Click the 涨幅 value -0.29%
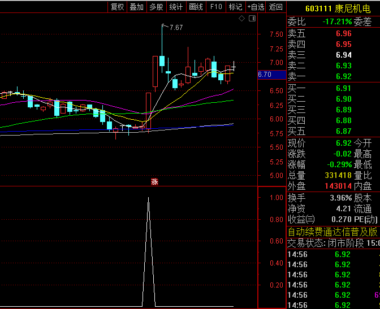 pos(339,164)
